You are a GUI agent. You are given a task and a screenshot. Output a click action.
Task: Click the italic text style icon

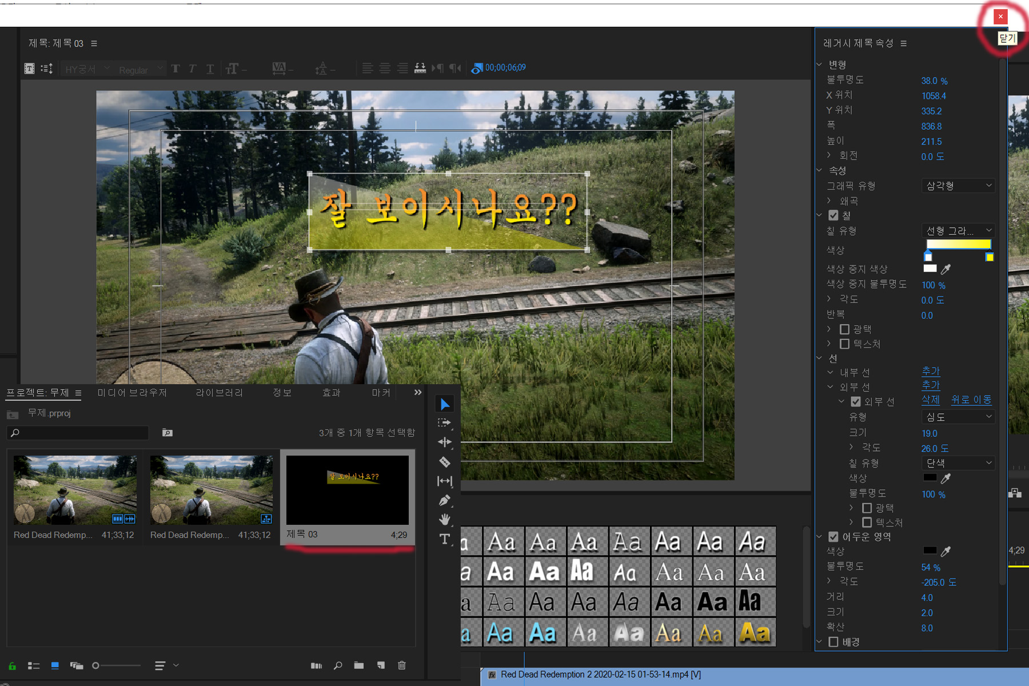click(x=193, y=69)
